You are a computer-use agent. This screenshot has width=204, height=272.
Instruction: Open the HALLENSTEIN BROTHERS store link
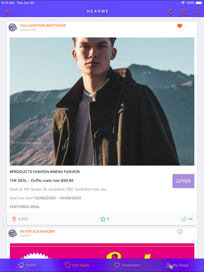pos(43,26)
